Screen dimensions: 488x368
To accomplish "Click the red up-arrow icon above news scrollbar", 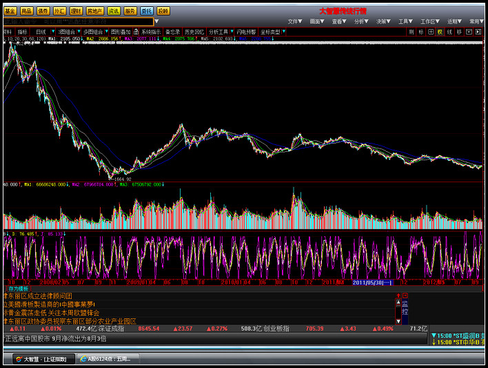I will [398, 296].
